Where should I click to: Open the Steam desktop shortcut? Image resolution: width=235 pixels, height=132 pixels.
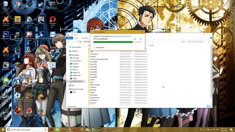(41, 5)
